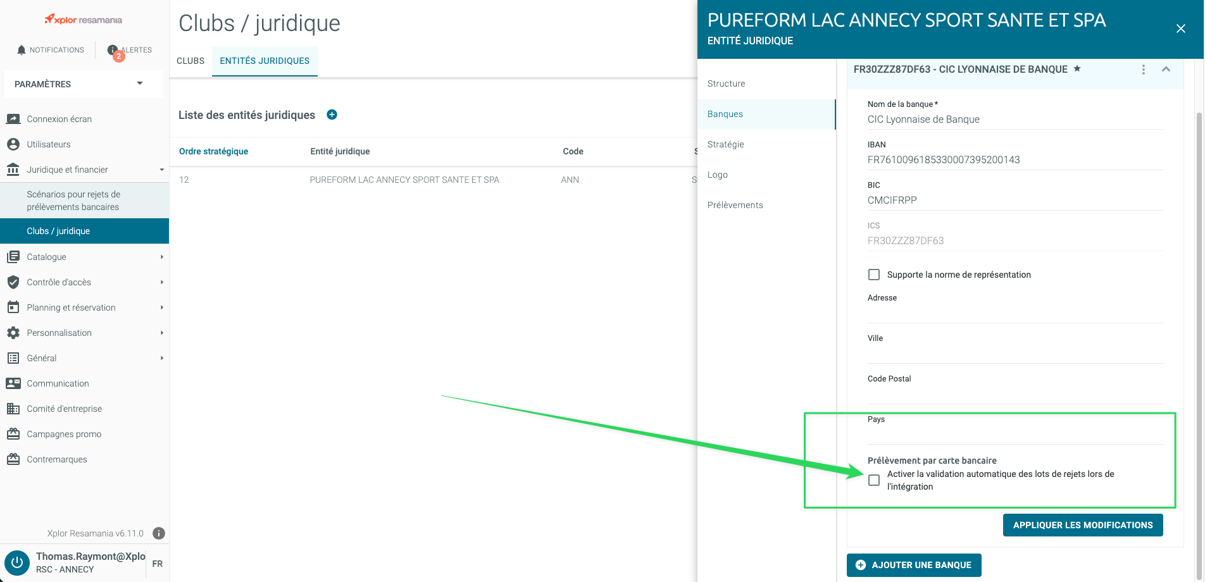The width and height of the screenshot is (1205, 582).
Task: Sort by Ordre stratégique column
Action: click(x=213, y=151)
